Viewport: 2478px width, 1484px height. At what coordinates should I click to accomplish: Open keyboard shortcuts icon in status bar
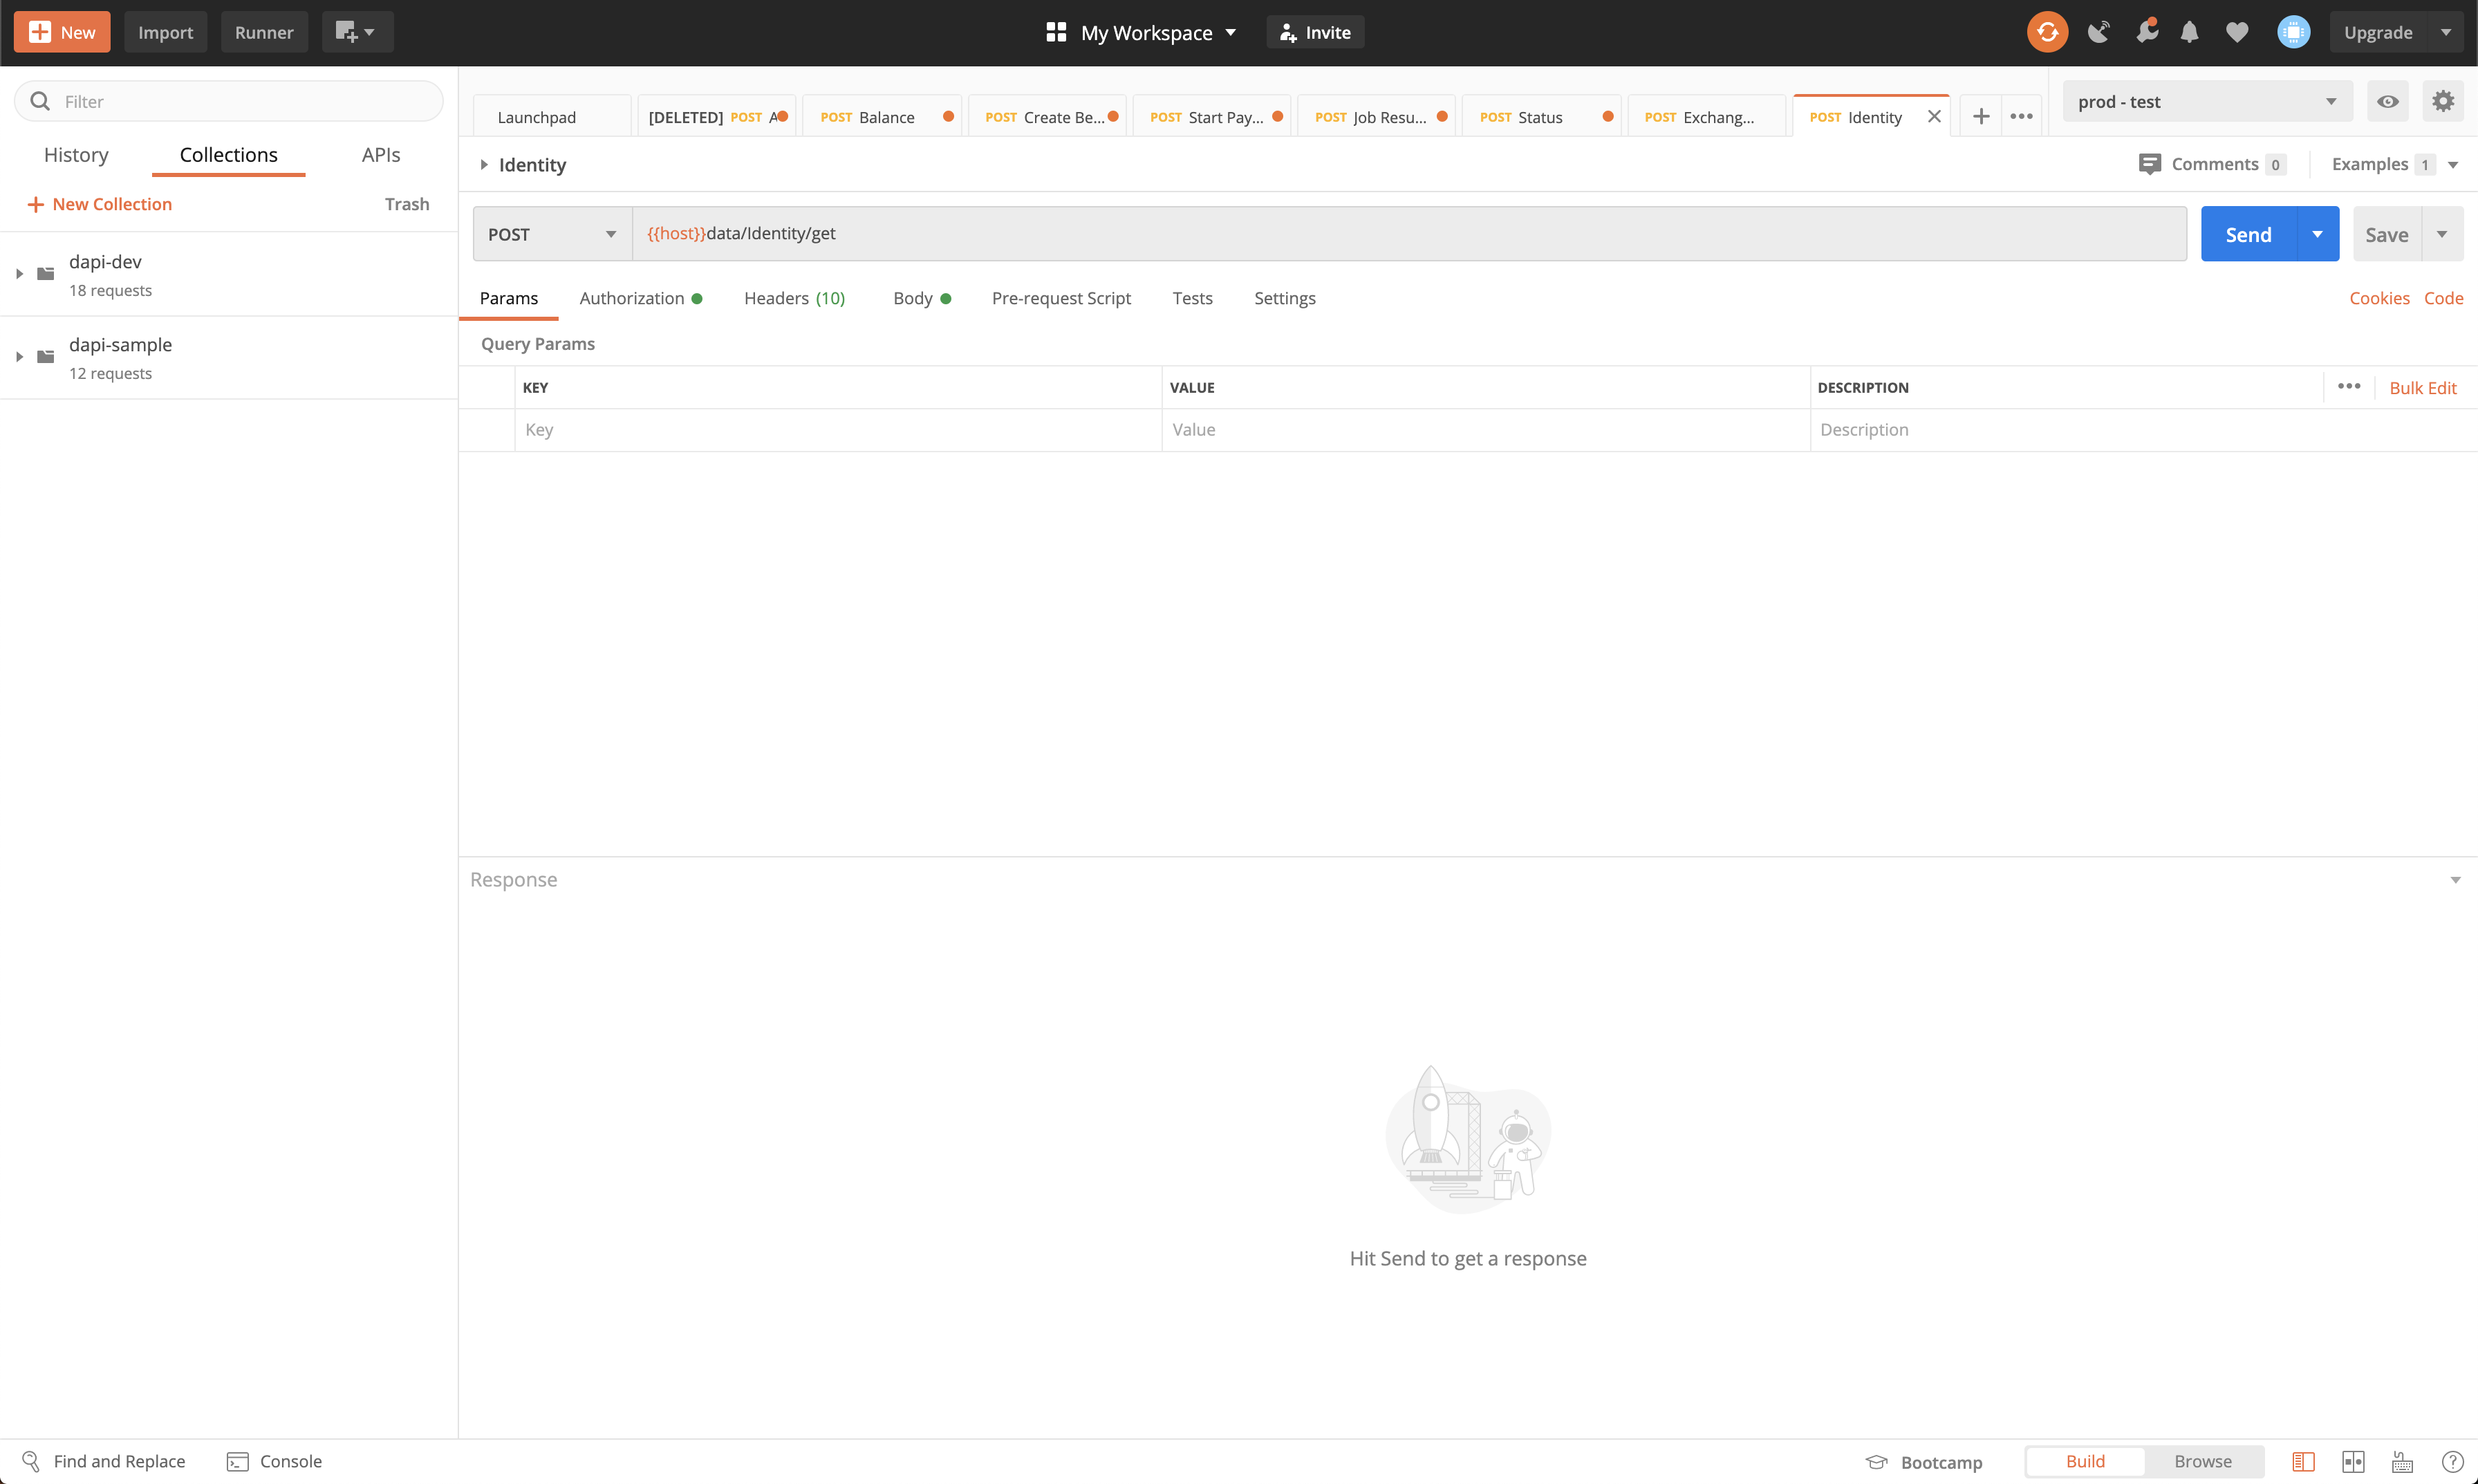[x=2402, y=1461]
